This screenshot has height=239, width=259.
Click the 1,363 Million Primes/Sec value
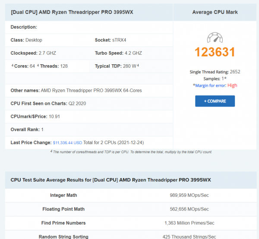tap(190, 223)
